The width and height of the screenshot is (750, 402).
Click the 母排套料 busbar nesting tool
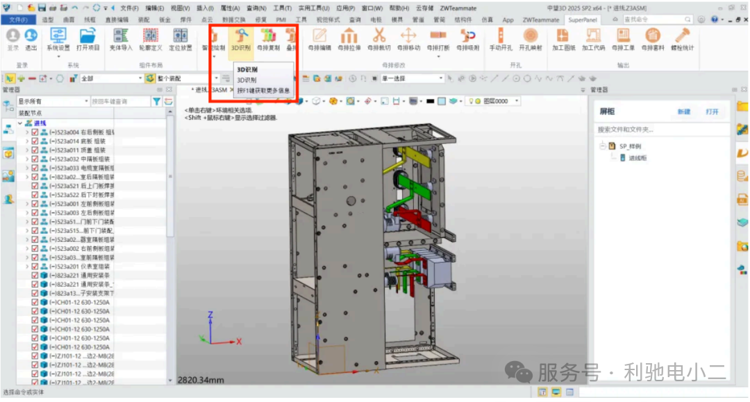click(x=652, y=39)
